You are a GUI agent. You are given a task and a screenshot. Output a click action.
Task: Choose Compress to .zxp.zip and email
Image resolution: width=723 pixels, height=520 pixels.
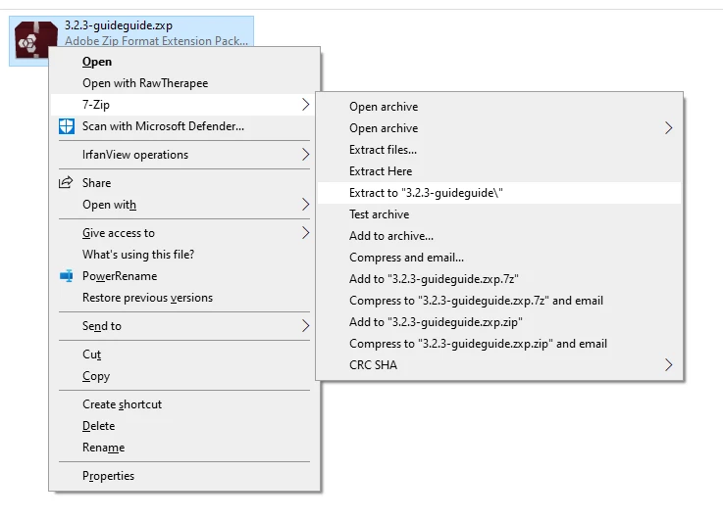click(x=499, y=344)
